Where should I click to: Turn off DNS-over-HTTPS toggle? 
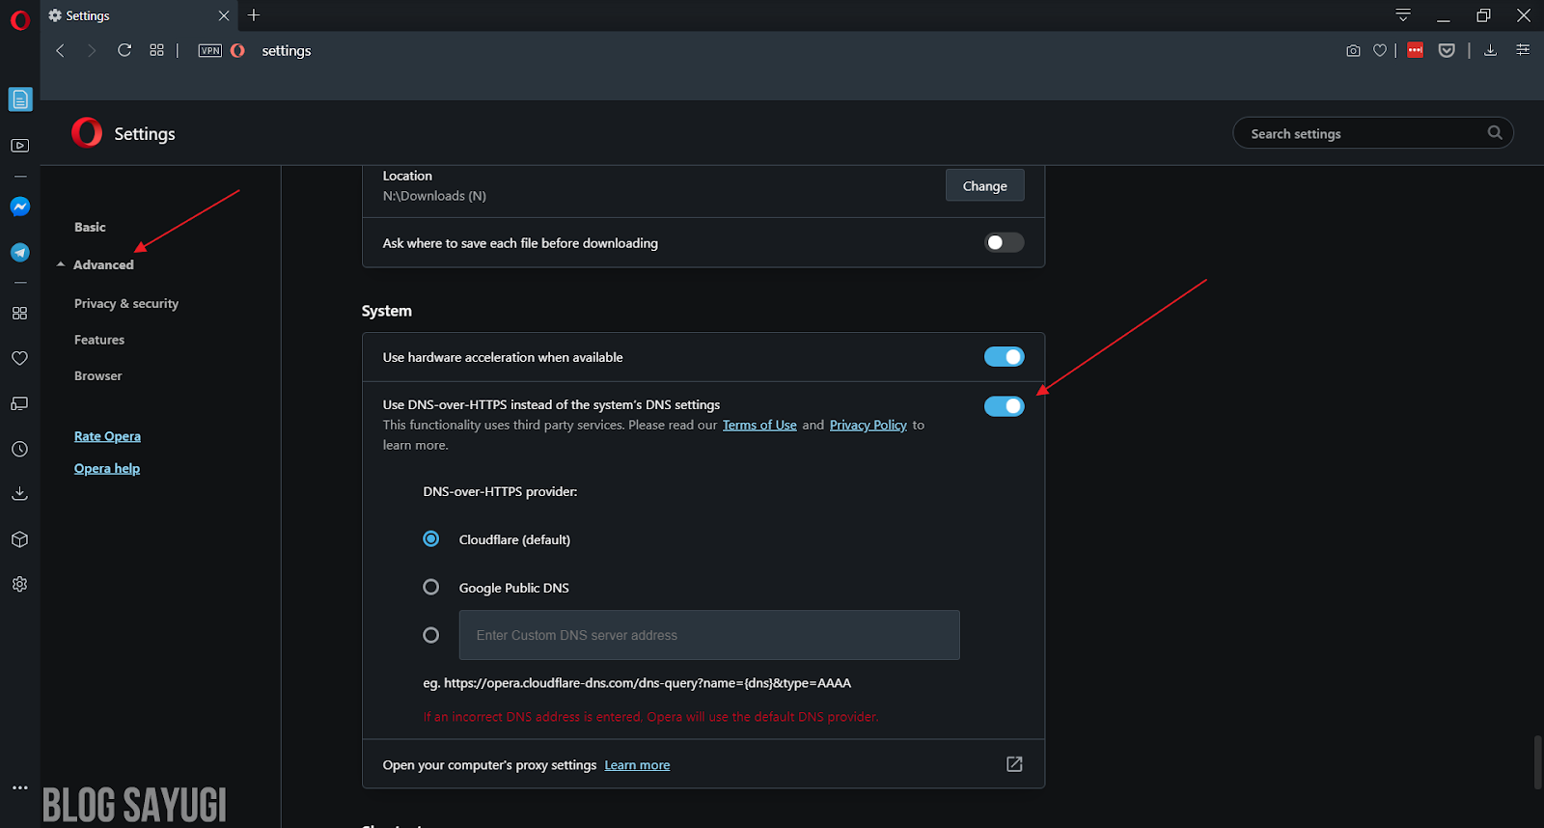(x=1004, y=406)
